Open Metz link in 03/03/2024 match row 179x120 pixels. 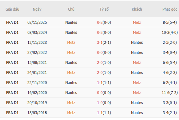coord(137,33)
